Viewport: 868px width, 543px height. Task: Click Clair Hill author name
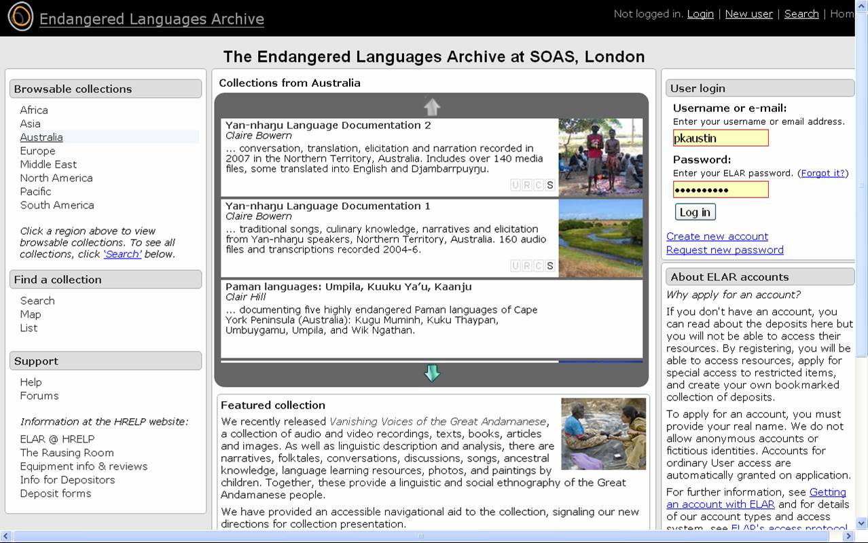245,297
